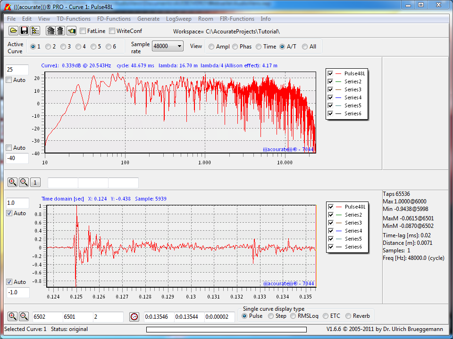Zoom in on the frequency chart
Viewport: 453px width, 339px height.
(12, 182)
